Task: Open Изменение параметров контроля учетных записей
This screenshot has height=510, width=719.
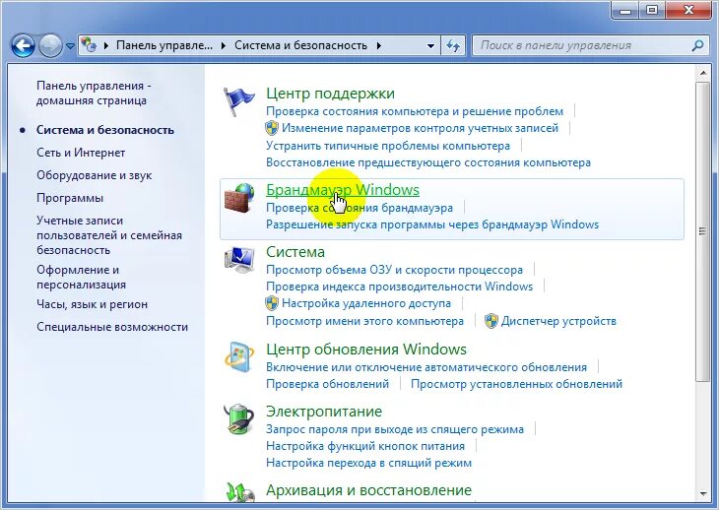Action: click(420, 128)
